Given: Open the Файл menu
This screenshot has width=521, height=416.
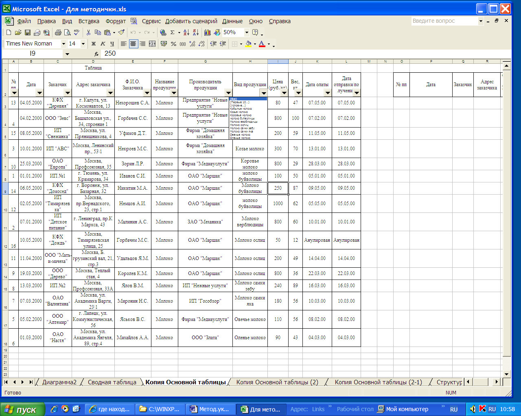Looking at the screenshot, I should (24, 21).
